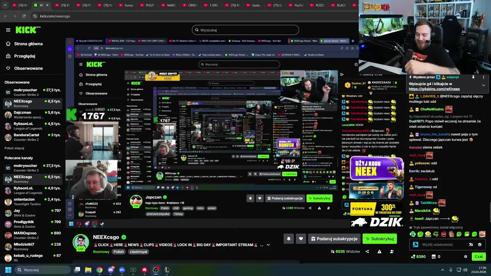Screen dimensions: 491x276
Task: Toggle the notification bell for NEEXcsgo
Action: coord(288,239)
